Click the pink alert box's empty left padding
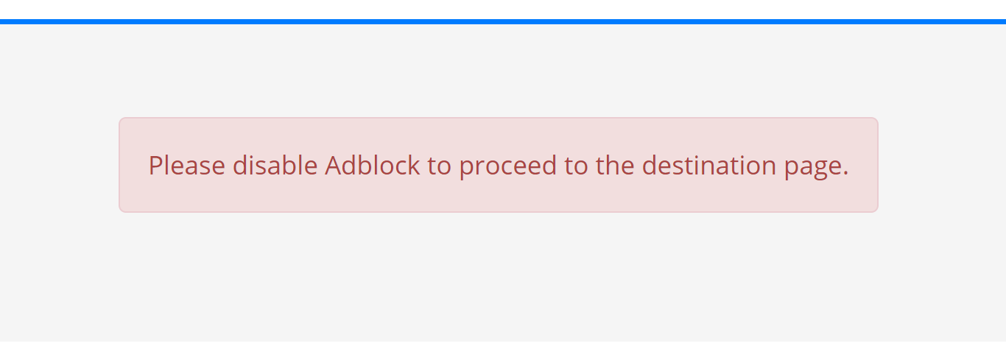The image size is (1006, 360). point(134,165)
